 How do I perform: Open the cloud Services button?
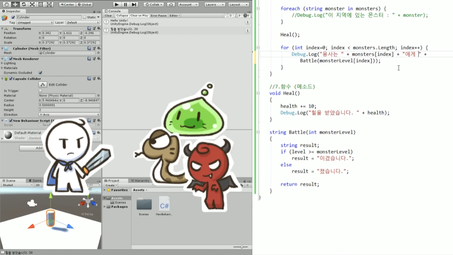click(171, 4)
